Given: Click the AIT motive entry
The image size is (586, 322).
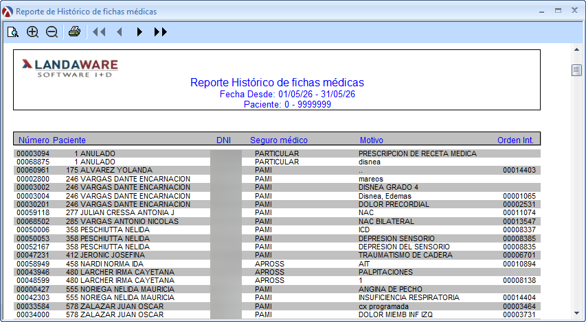Looking at the screenshot, I should [x=364, y=264].
